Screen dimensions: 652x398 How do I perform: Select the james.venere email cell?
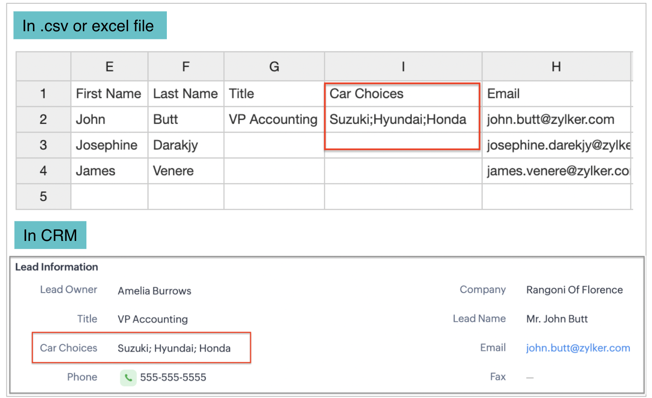(x=557, y=171)
